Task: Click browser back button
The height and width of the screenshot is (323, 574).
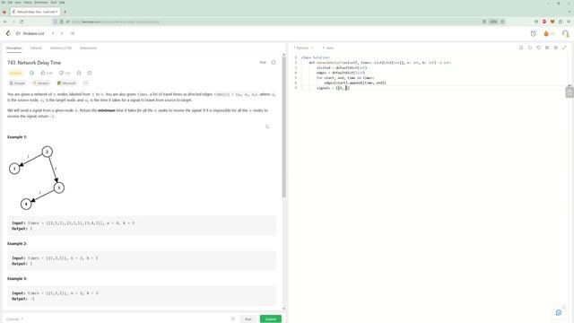Action: click(5, 22)
